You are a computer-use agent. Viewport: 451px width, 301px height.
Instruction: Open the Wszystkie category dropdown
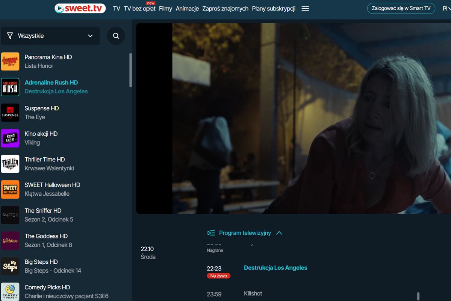pos(50,36)
